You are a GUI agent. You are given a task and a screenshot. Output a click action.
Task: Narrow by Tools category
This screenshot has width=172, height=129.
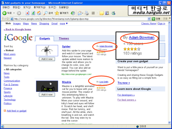[7, 77]
